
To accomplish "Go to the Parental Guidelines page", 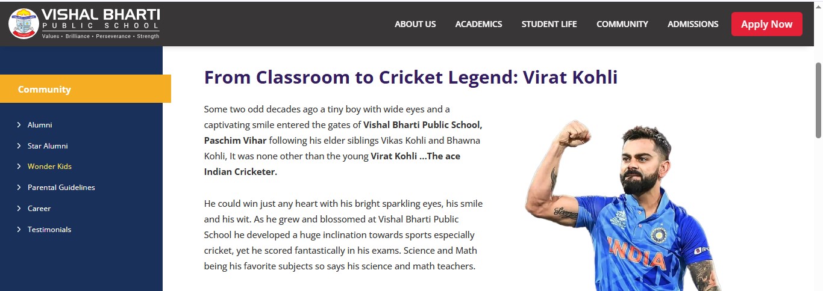I will pos(61,188).
